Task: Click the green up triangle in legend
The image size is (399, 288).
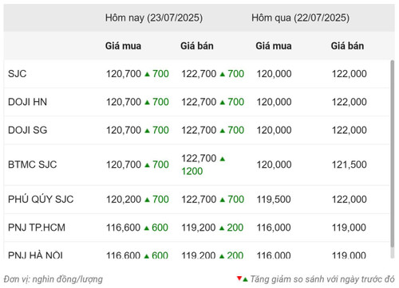Action: click(x=245, y=279)
